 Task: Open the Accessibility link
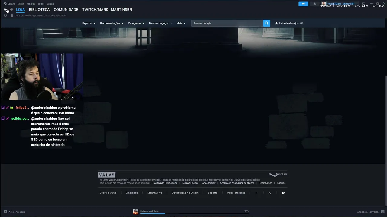209,183
